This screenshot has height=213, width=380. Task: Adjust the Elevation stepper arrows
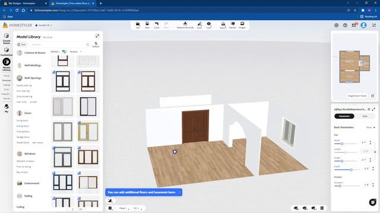pos(373,185)
